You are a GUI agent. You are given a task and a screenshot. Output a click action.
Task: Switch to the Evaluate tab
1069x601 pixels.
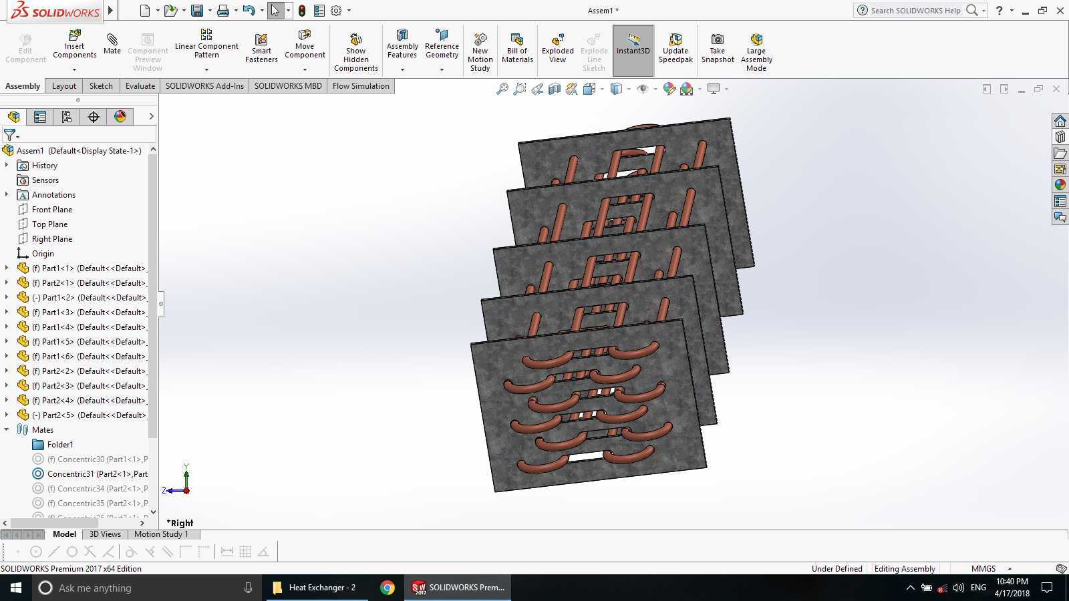(140, 86)
